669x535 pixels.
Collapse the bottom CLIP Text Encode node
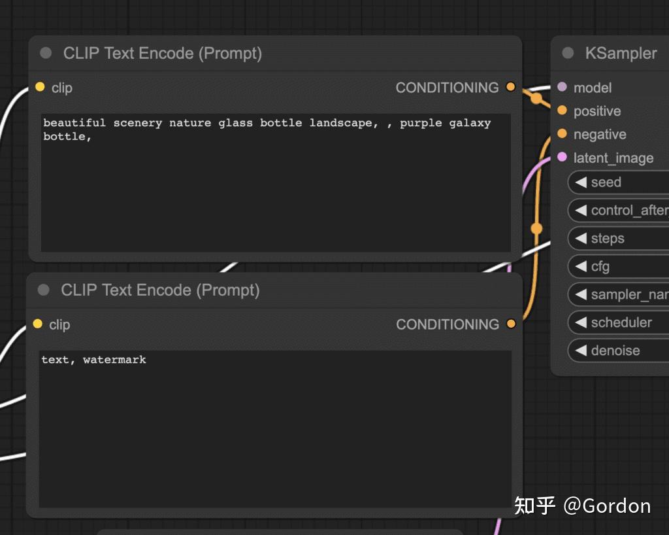[x=44, y=290]
